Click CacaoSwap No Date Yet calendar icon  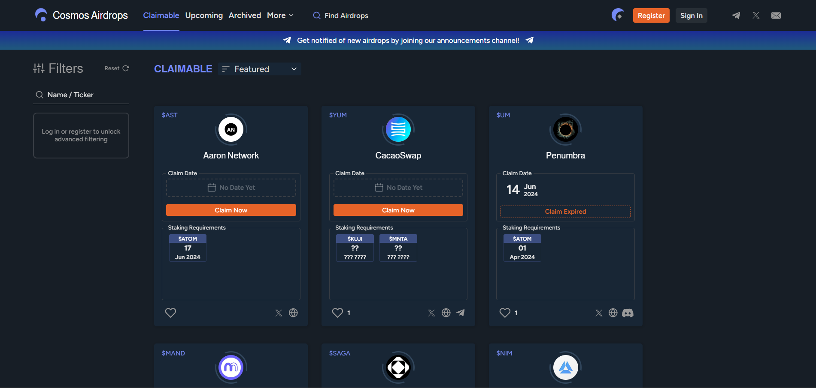379,188
